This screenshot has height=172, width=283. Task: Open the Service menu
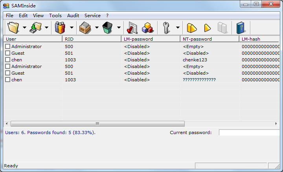click(92, 16)
